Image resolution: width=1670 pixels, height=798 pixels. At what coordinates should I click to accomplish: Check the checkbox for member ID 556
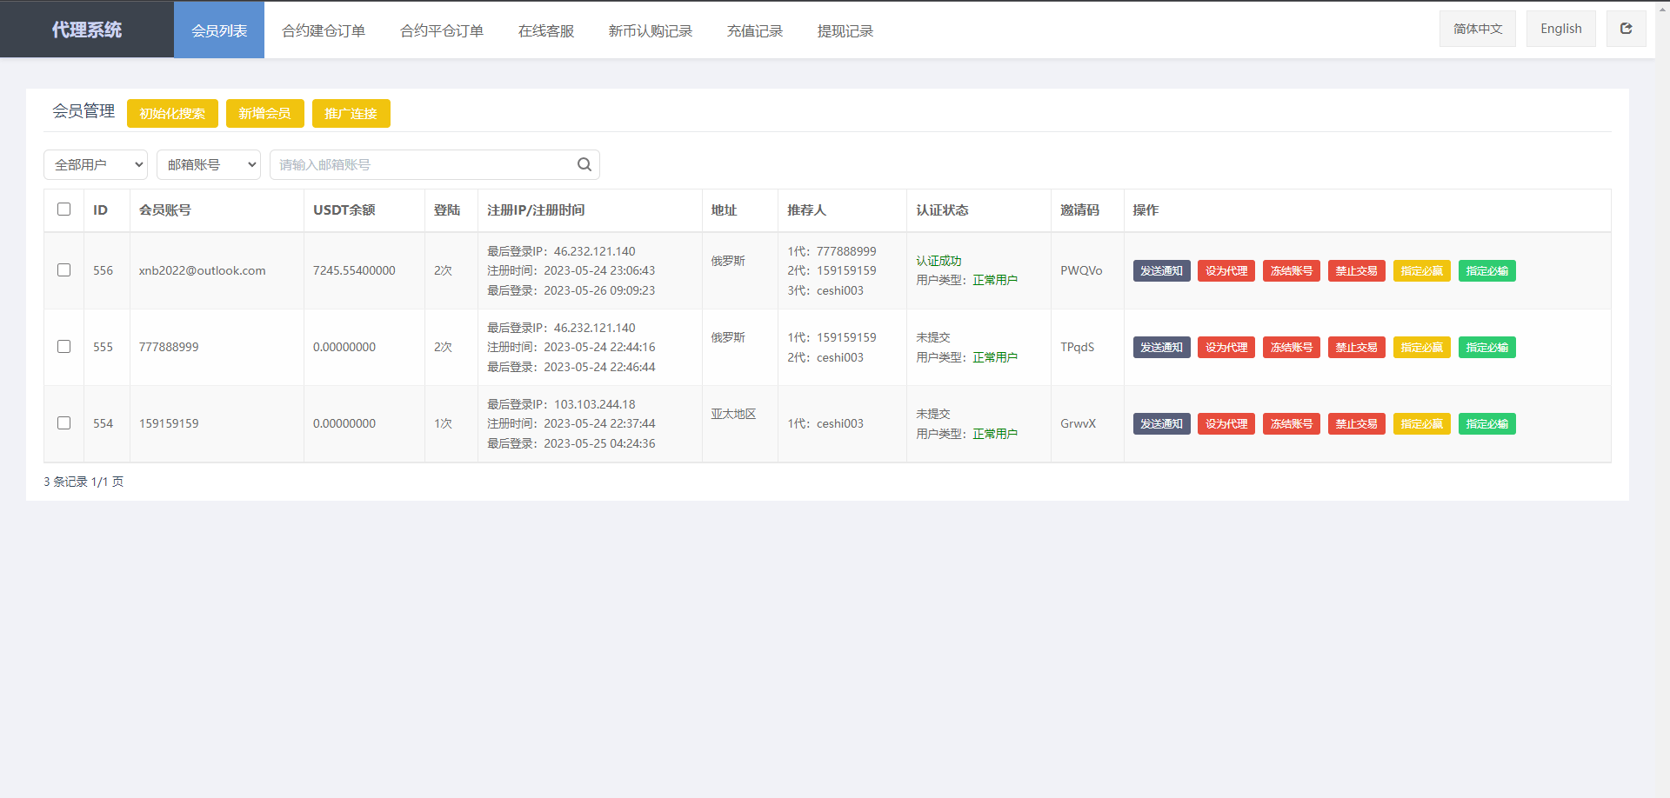[x=63, y=270]
